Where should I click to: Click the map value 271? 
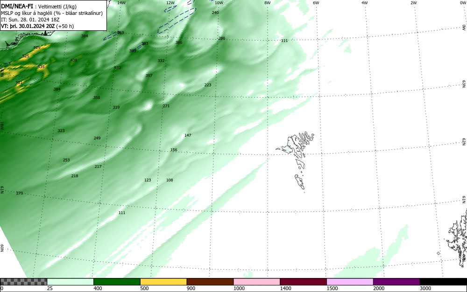pos(166,106)
